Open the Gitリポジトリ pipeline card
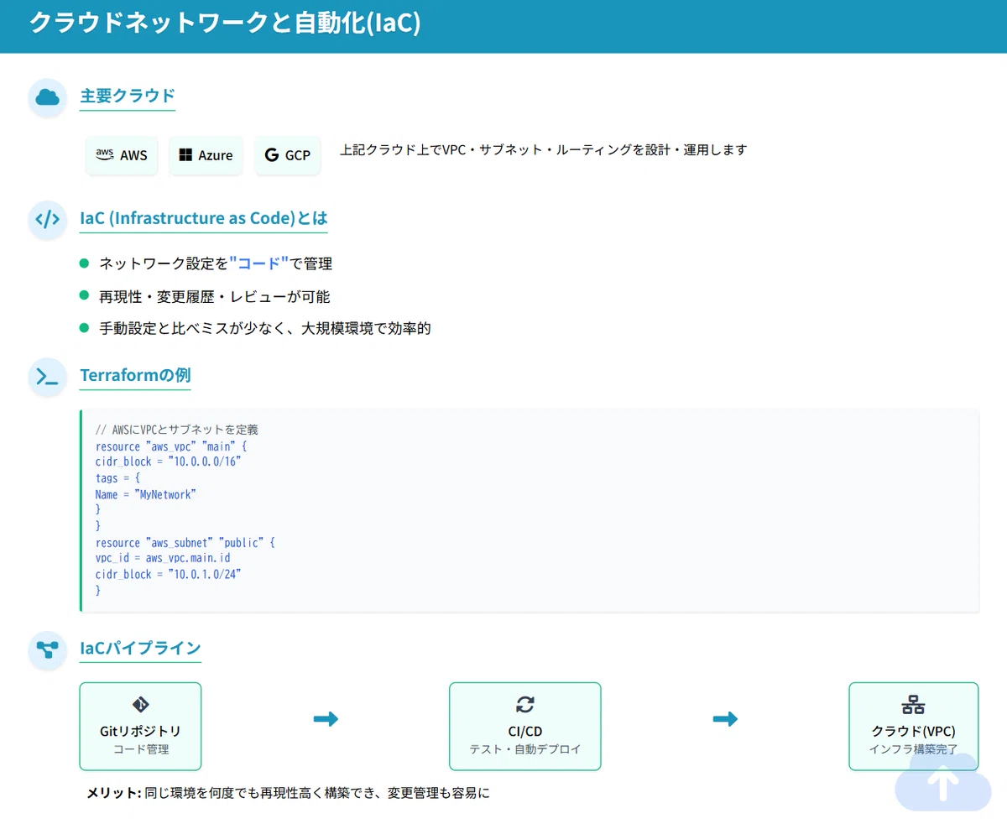1007x829 pixels. (140, 726)
